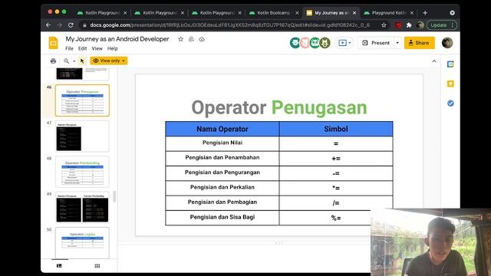The height and width of the screenshot is (276, 491).
Task: Open the Google Slides home icon
Action: click(53, 43)
